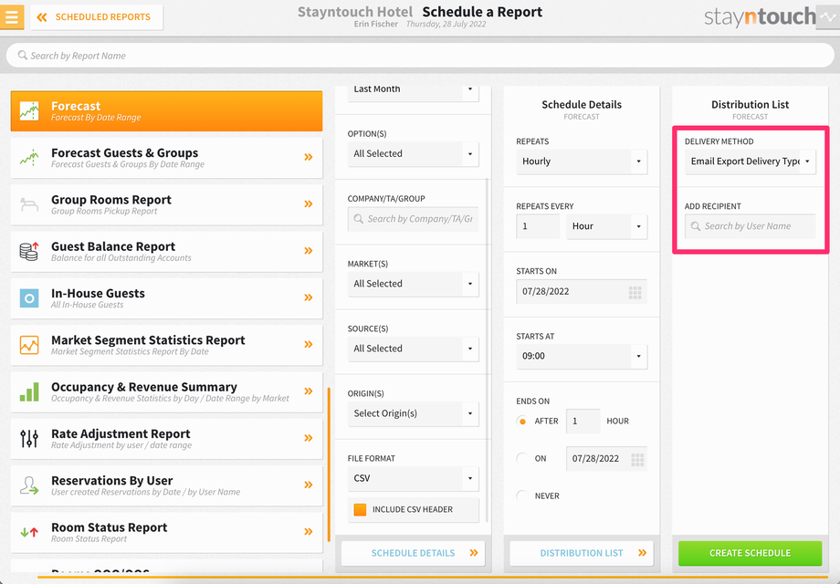This screenshot has height=584, width=840.
Task: Click the Occupancy & Revenue Summary bars icon
Action: coord(29,391)
